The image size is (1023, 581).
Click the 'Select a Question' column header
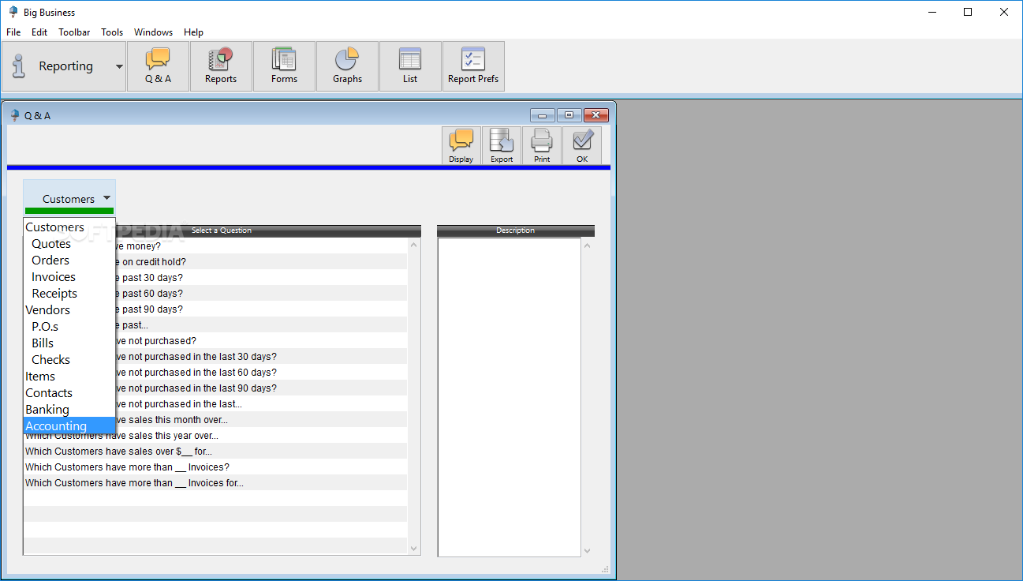point(222,231)
